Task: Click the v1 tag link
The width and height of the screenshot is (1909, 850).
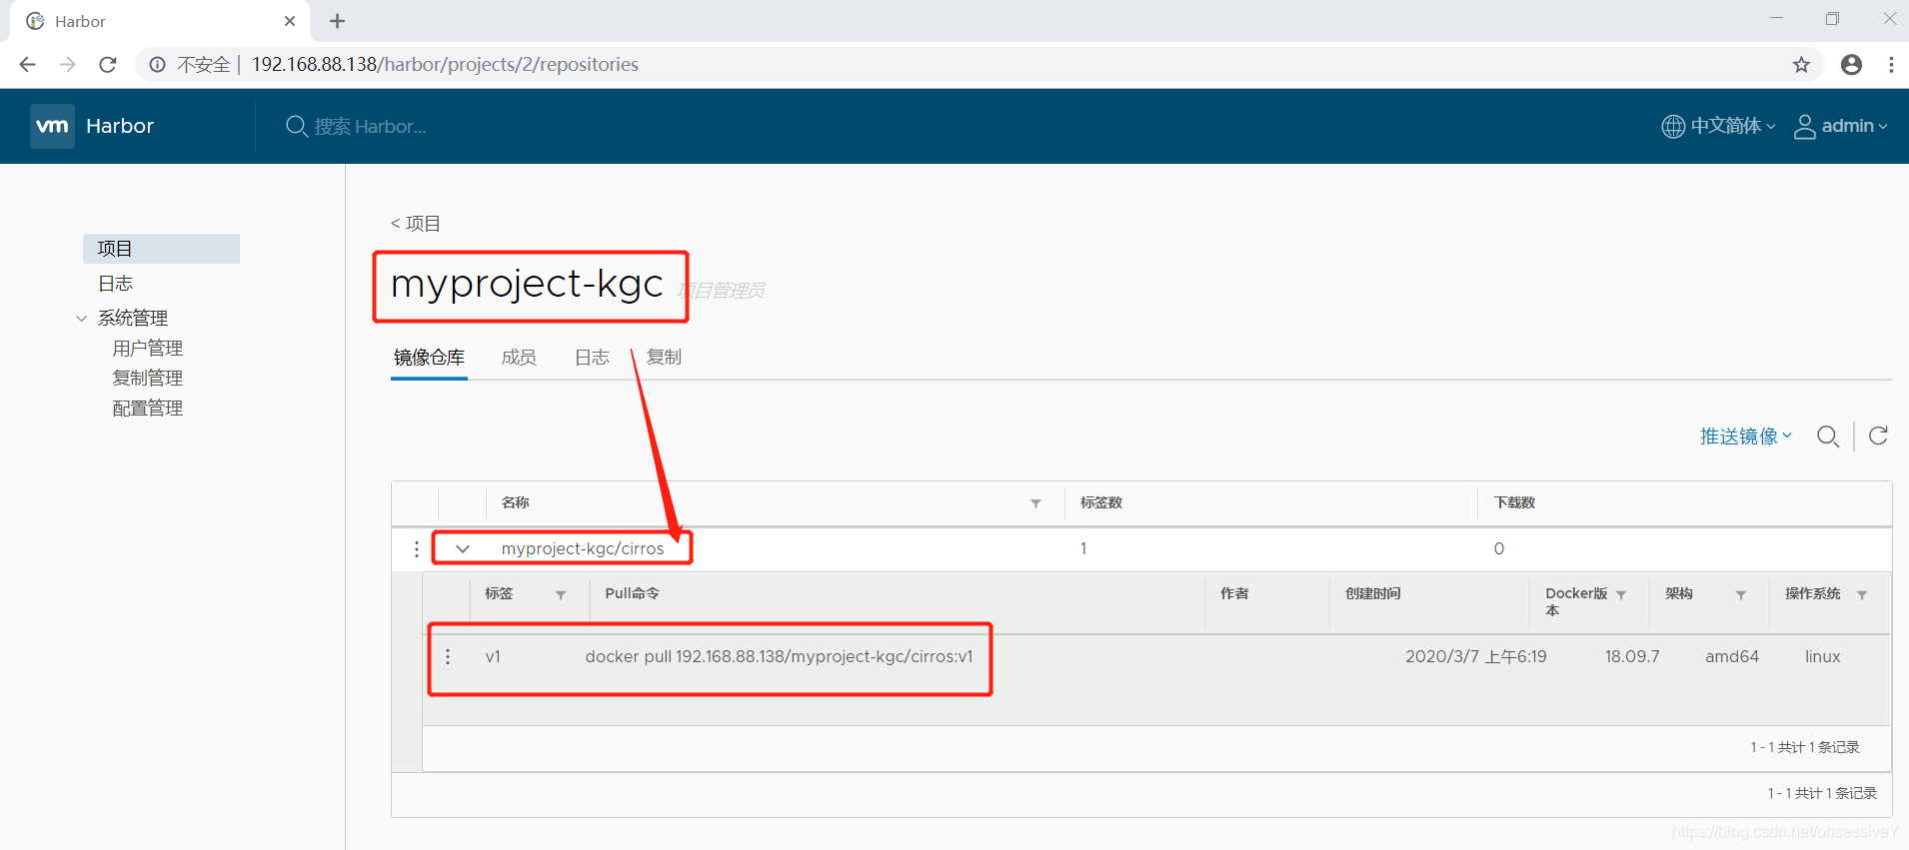Action: click(493, 656)
